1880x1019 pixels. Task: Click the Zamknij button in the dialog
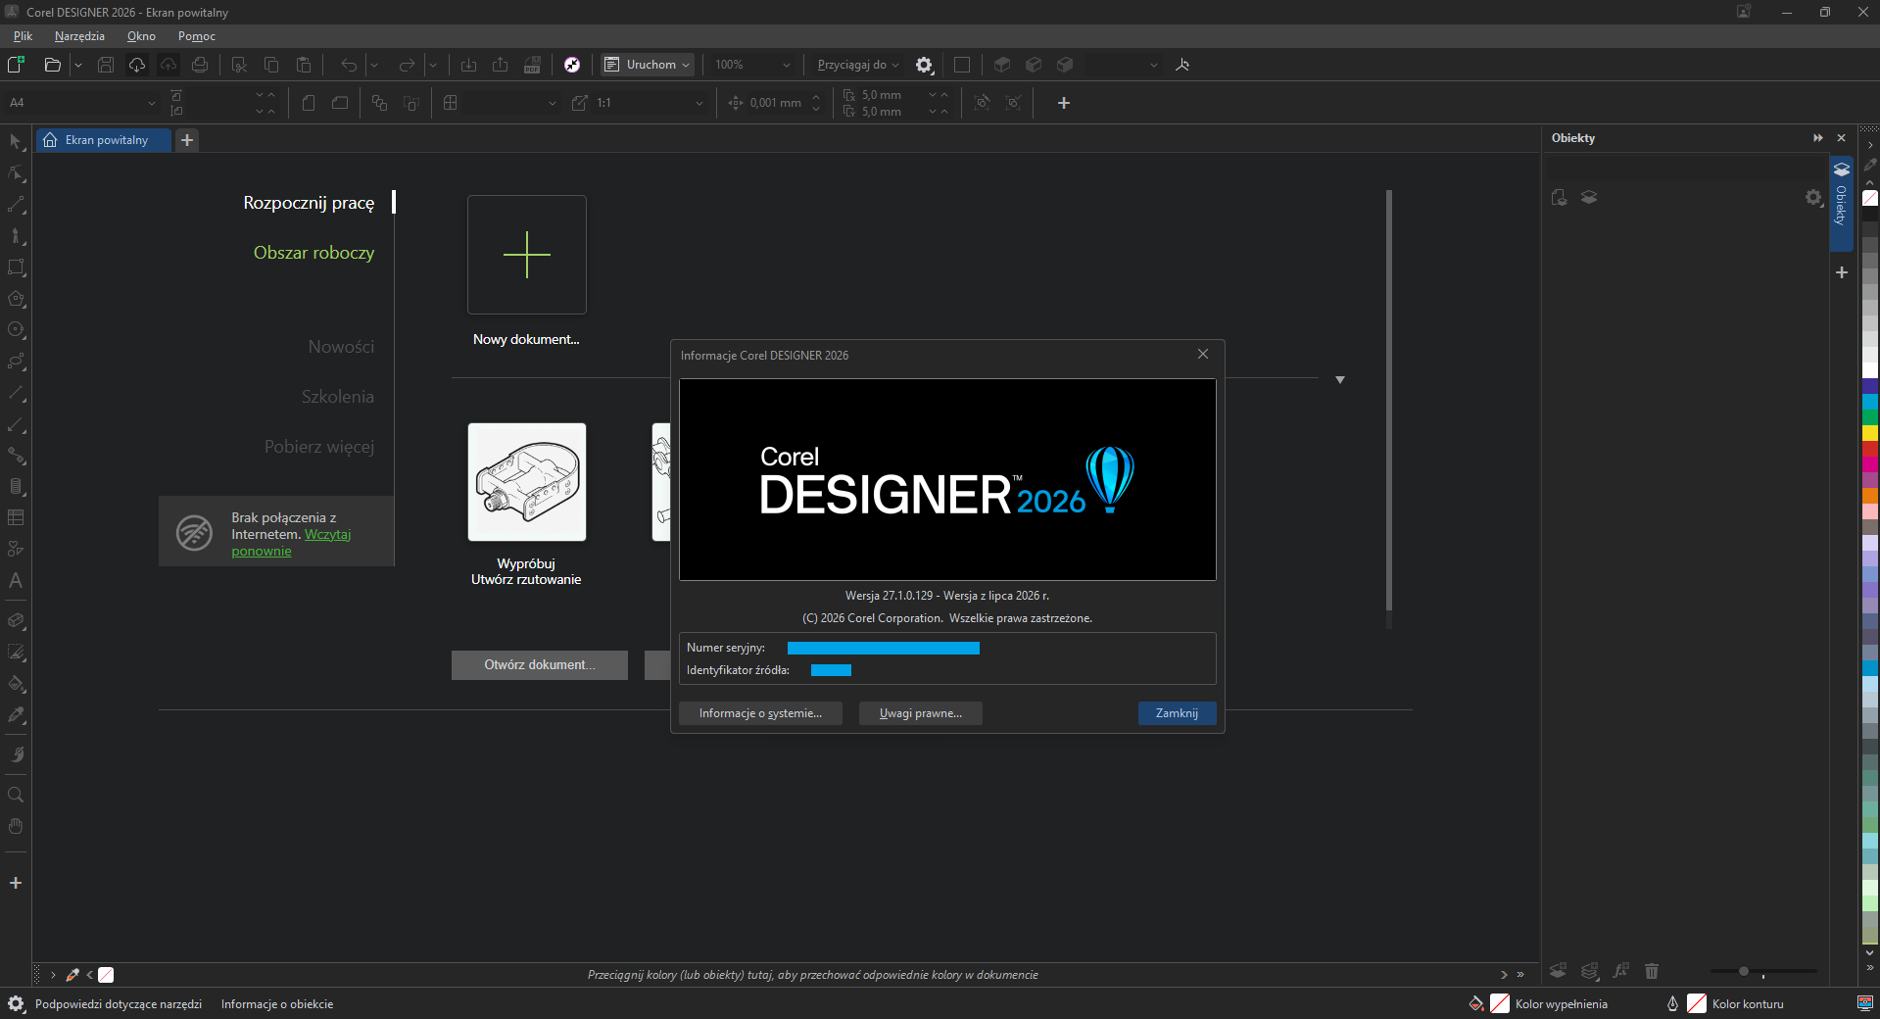pos(1177,713)
